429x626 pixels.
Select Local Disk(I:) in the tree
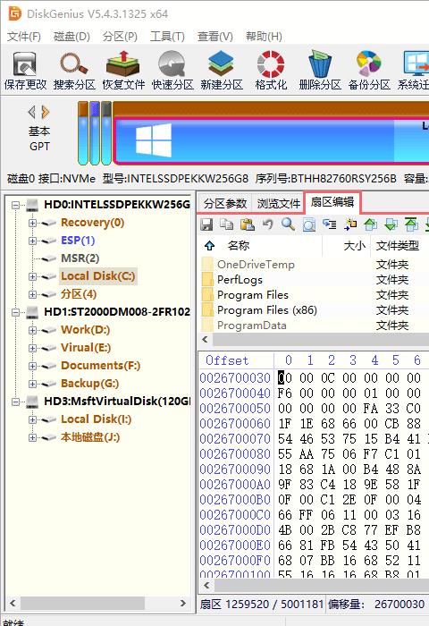pyautogui.click(x=96, y=419)
